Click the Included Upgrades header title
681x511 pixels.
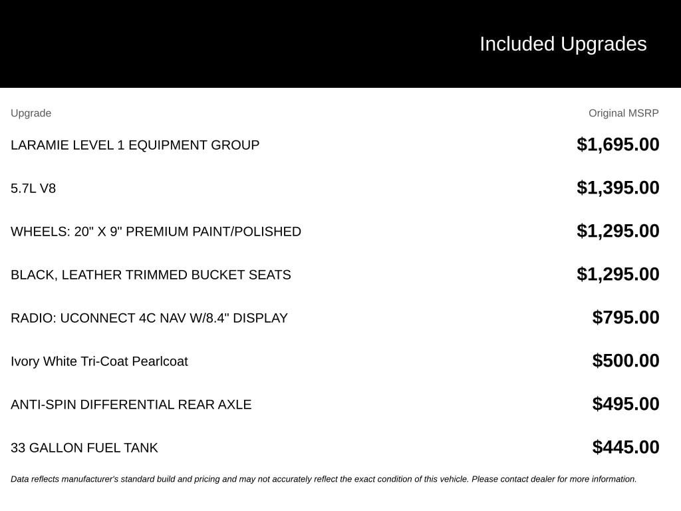(x=563, y=45)
